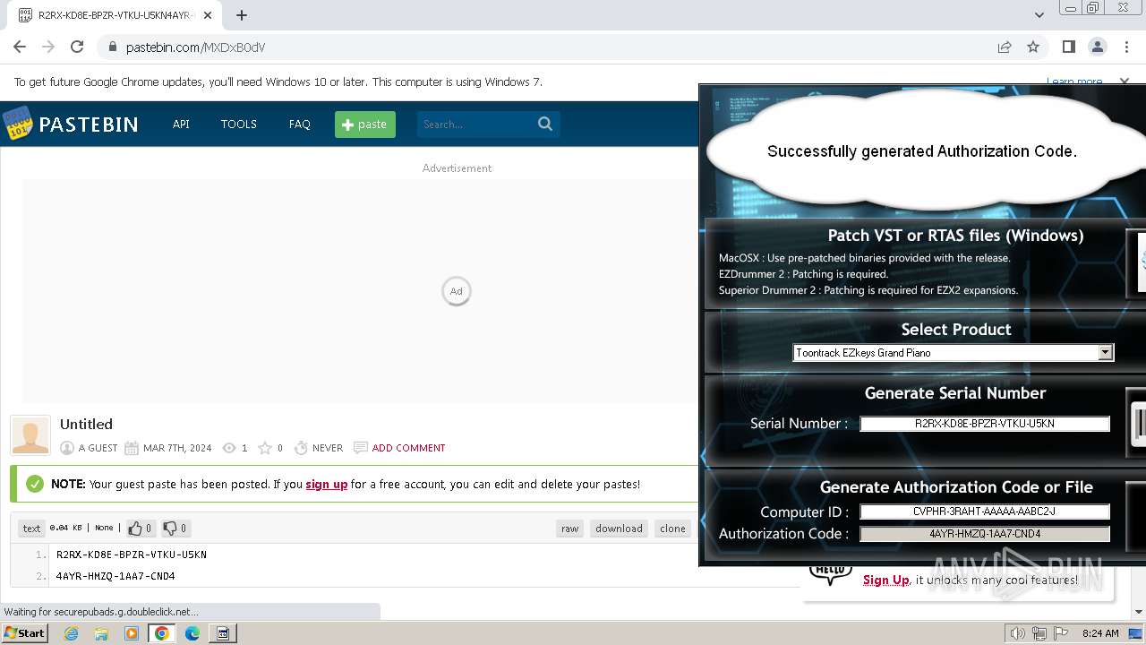Select the Pastebin browser tab
The width and height of the screenshot is (1146, 645).
(x=115, y=15)
